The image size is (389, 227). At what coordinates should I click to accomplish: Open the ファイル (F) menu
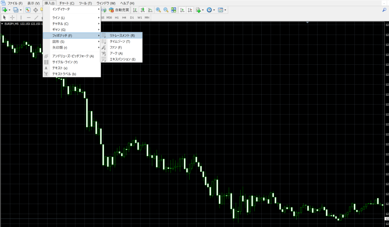(x=15, y=3)
